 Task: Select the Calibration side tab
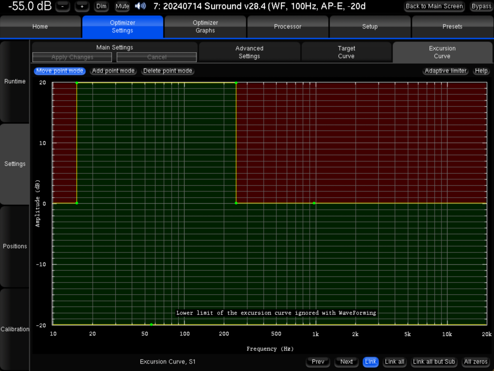click(15, 329)
